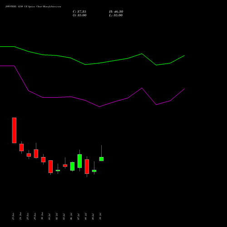The width and height of the screenshot is (227, 227).
Task: Click the red candle for 29 Jun
Action: [x=36, y=153]
